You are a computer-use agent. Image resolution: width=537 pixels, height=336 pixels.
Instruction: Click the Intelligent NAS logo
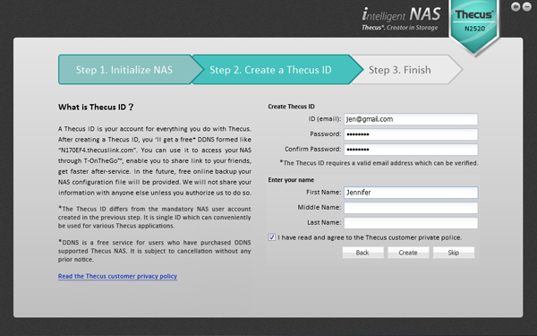401,15
